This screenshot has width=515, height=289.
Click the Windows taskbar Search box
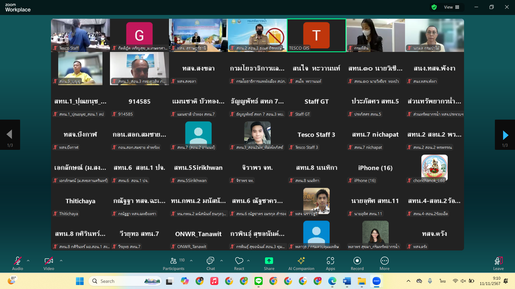coord(125,281)
